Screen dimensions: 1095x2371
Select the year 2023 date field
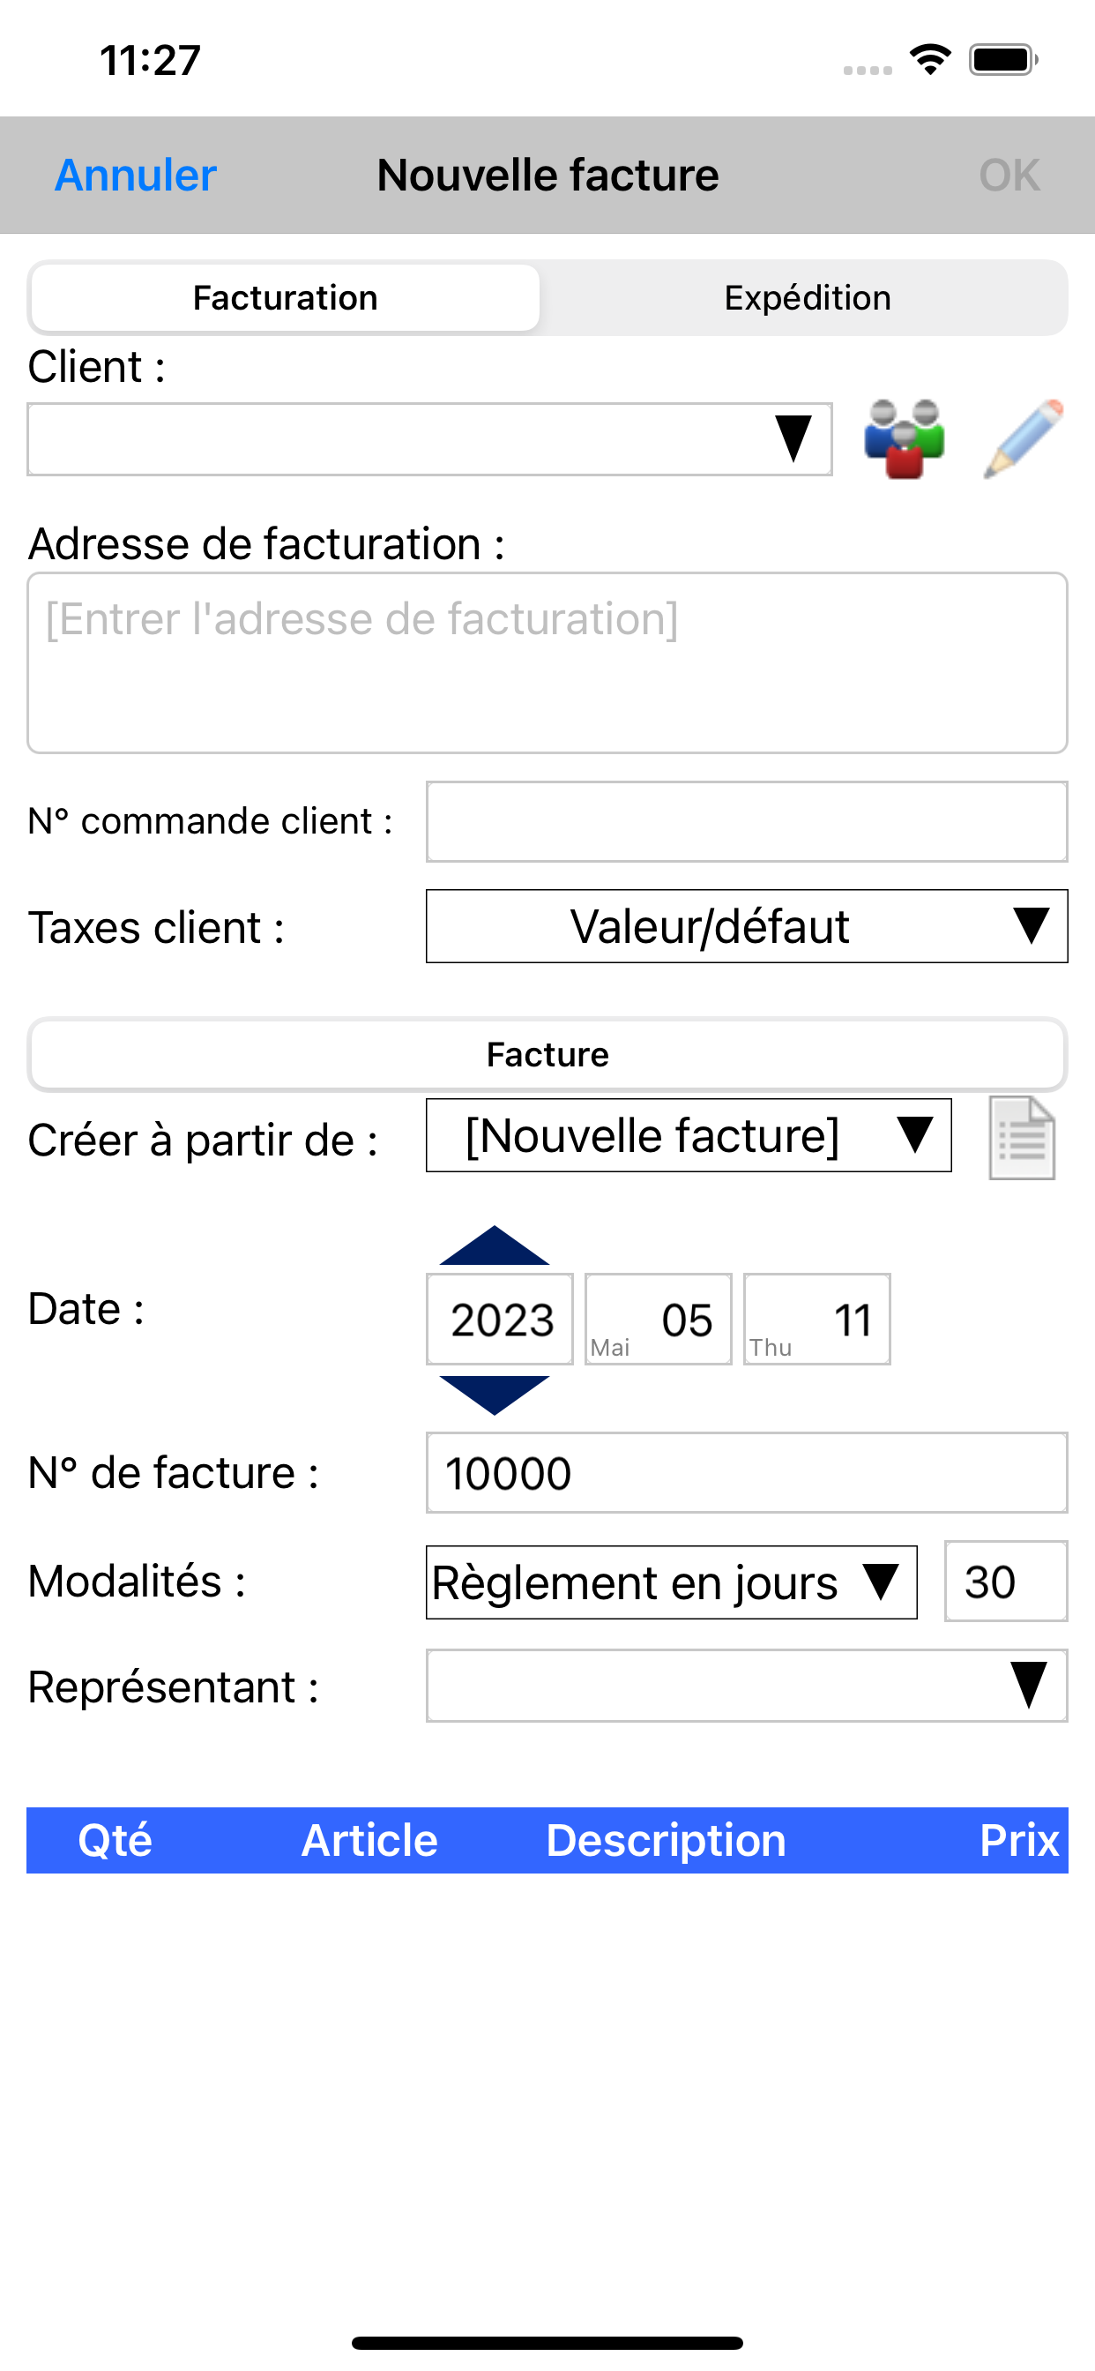click(x=500, y=1319)
